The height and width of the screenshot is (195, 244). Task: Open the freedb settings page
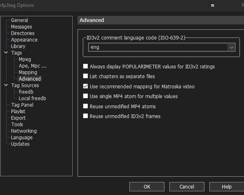click(26, 92)
